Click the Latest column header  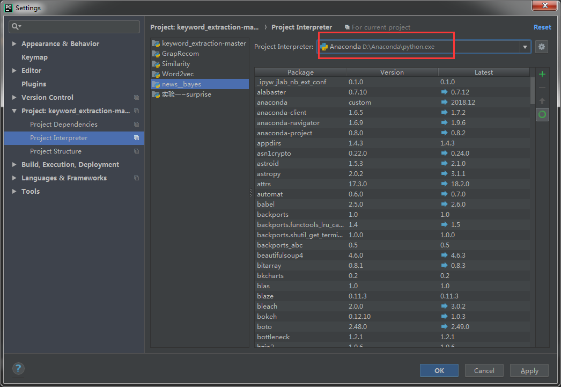click(484, 72)
